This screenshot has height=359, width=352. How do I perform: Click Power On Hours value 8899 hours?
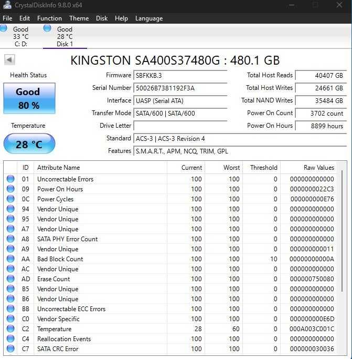coord(321,126)
